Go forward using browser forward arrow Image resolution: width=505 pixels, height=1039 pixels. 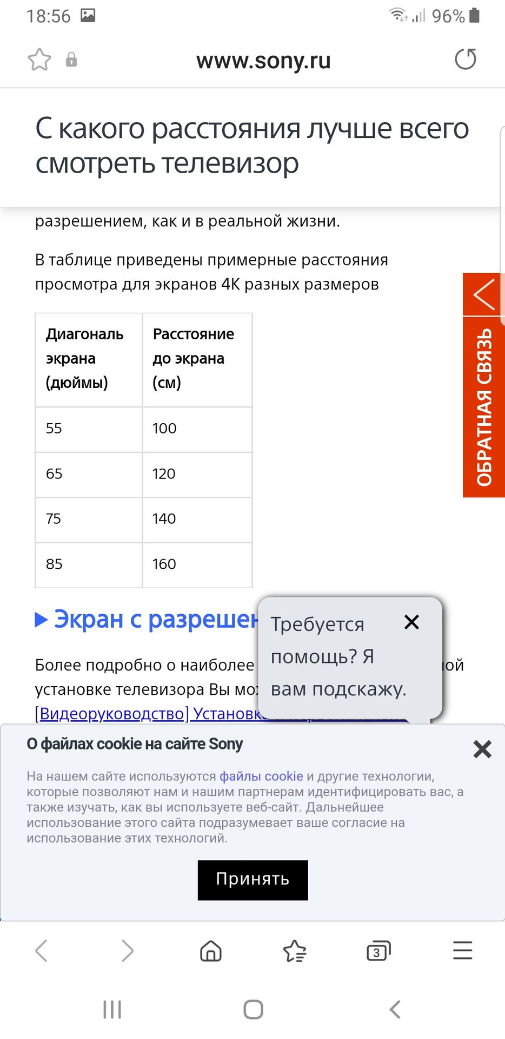point(127,951)
